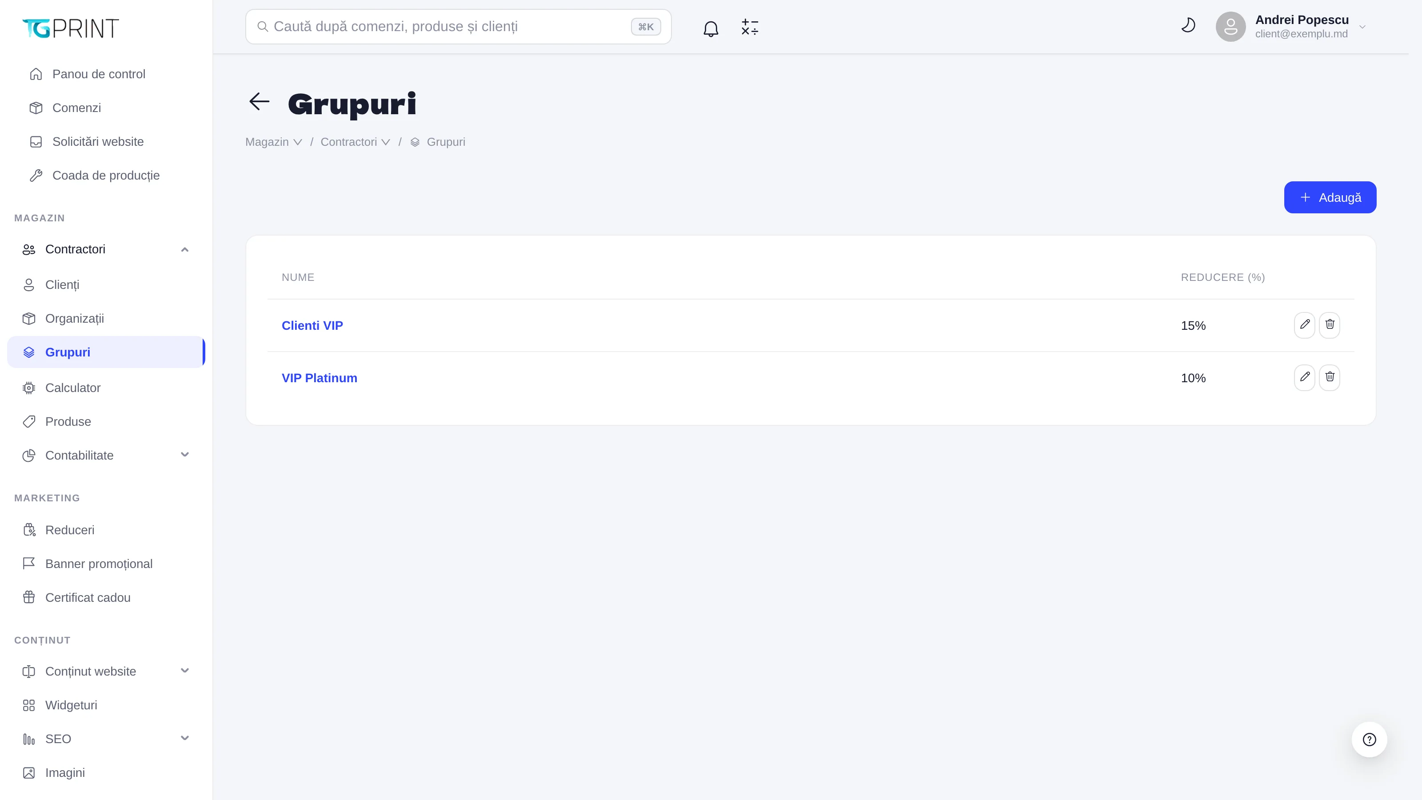1422x800 pixels.
Task: Click the REDUCERE (%) column header
Action: click(x=1223, y=277)
